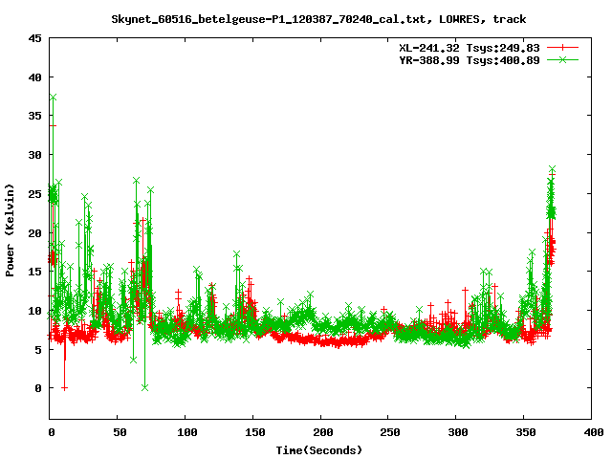Click the red XL legend line sample

[x=562, y=48]
